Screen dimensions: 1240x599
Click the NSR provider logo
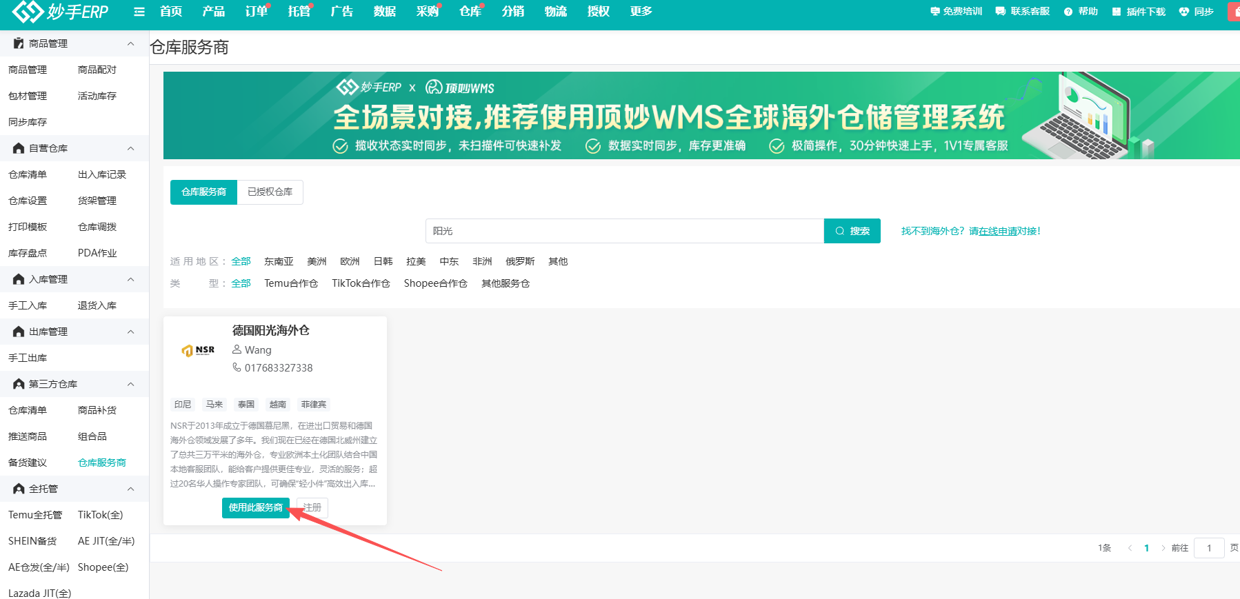tap(198, 350)
